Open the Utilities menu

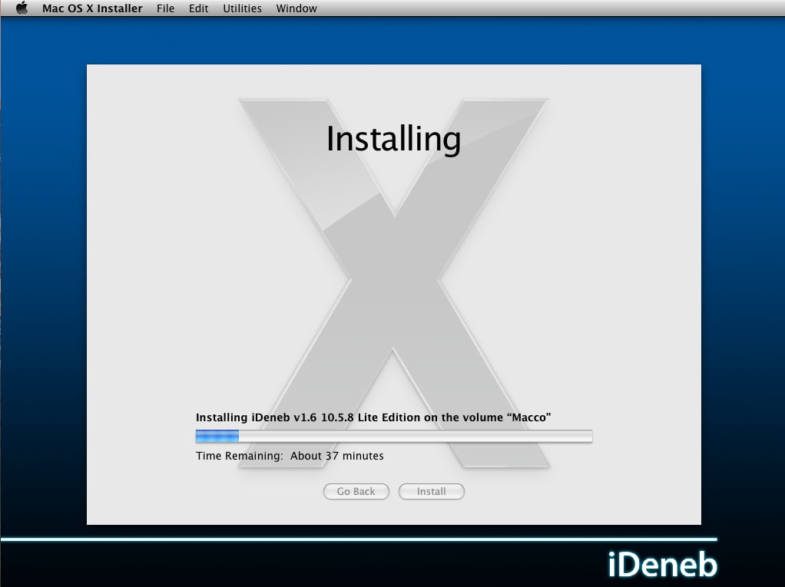[x=242, y=8]
